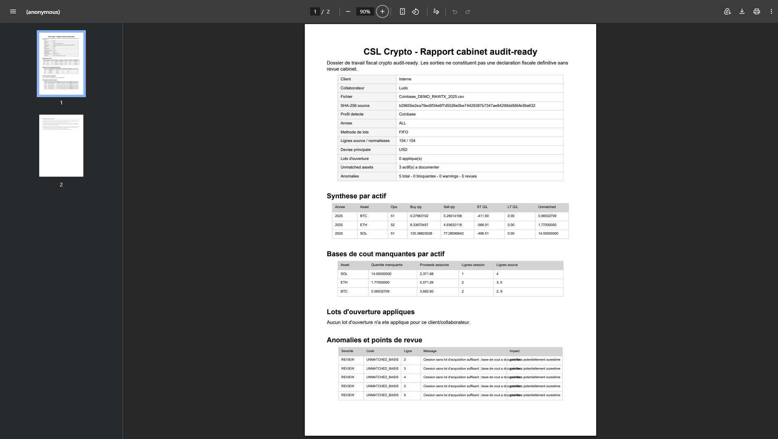Print the document
The width and height of the screenshot is (778, 439).
coord(757,11)
